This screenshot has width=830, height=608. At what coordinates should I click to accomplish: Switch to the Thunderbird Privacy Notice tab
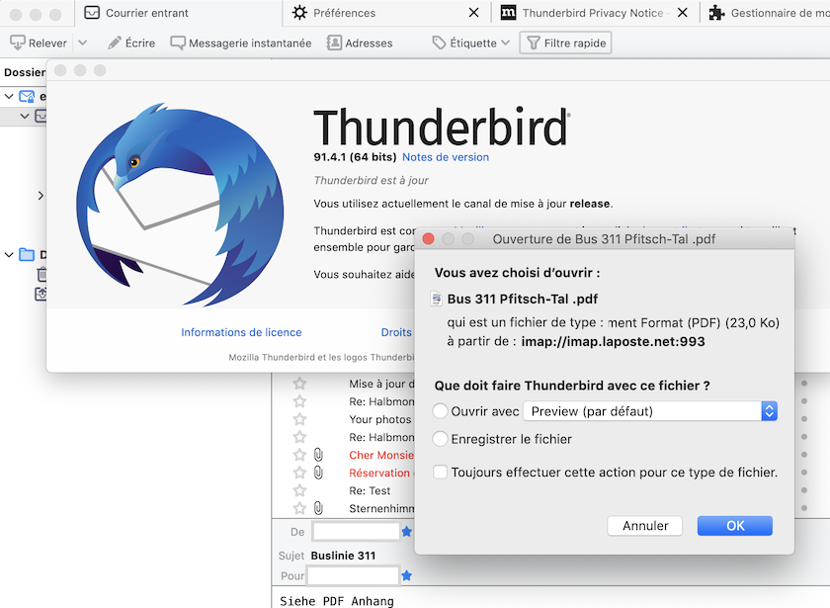pyautogui.click(x=592, y=13)
